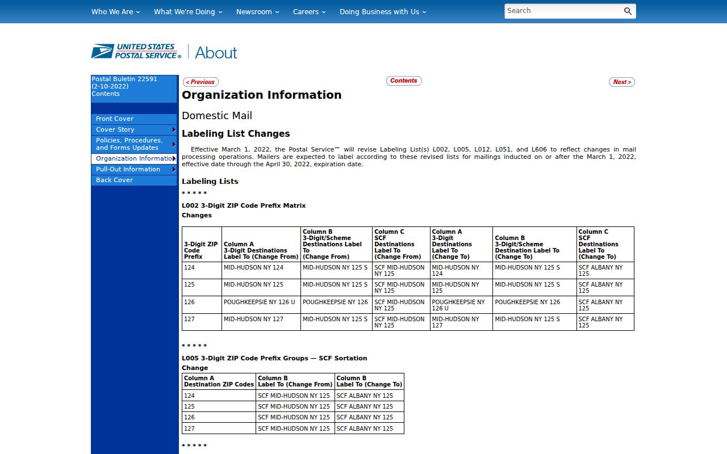Click Column A Destination ZIP Codes header
Screen dimensions: 727x454
(219, 381)
